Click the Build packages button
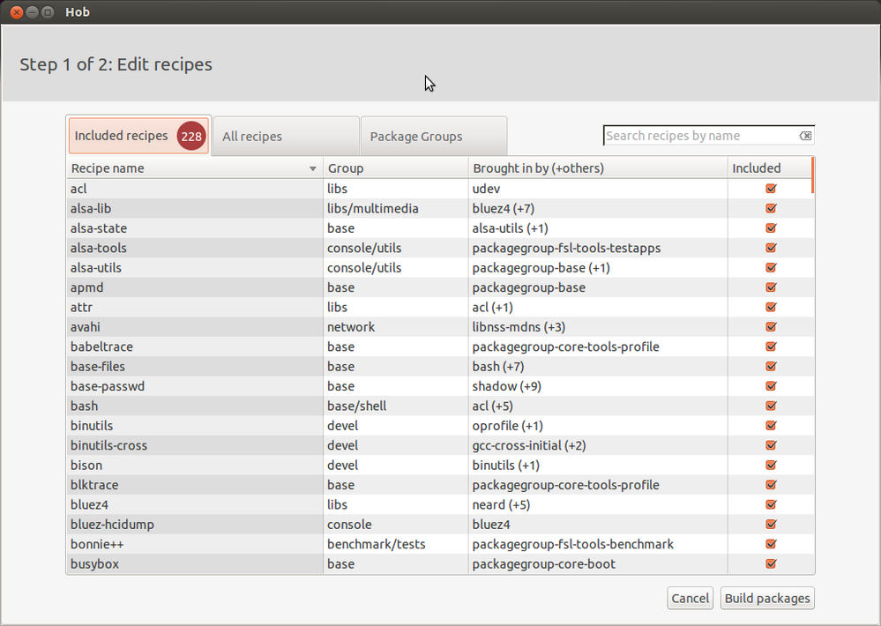 tap(767, 598)
